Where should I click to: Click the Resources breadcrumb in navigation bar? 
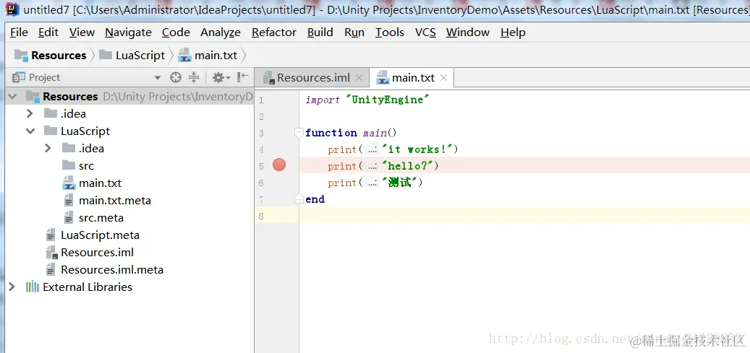coord(51,56)
